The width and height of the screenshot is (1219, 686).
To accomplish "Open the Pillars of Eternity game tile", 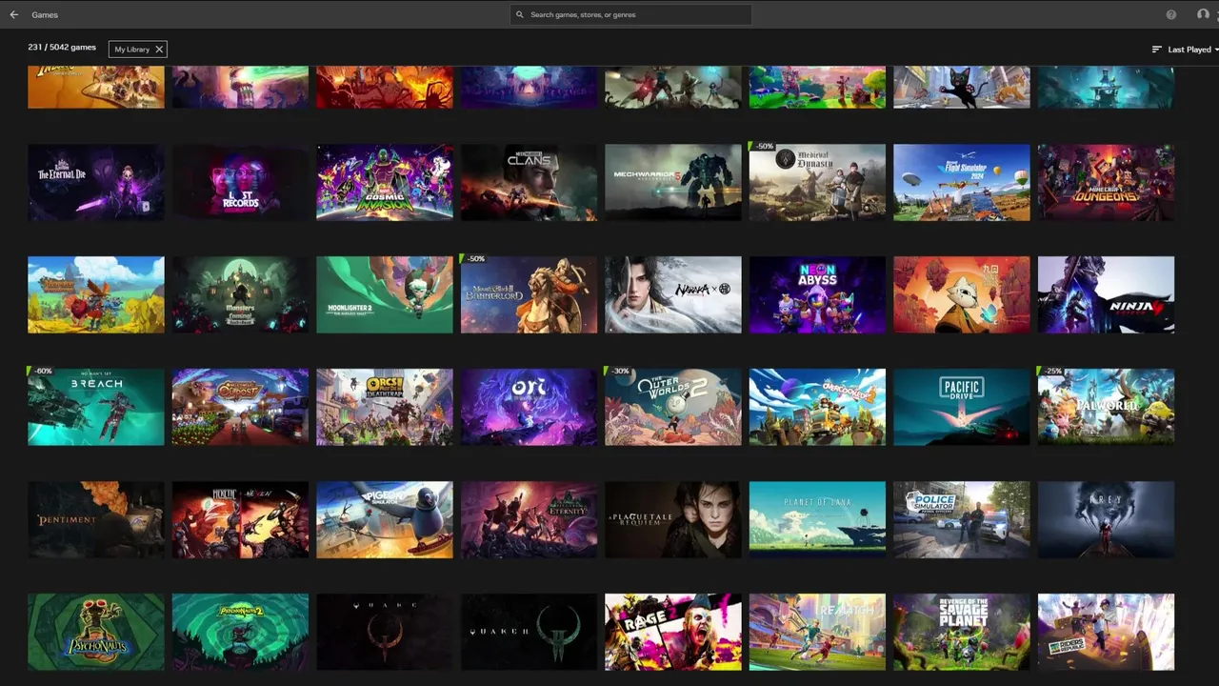I will (x=529, y=519).
